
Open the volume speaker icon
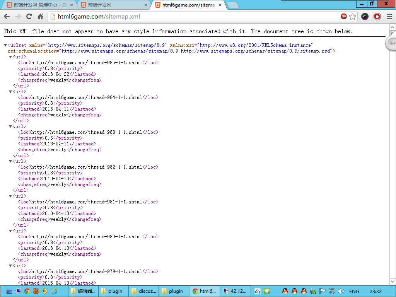coord(341,292)
